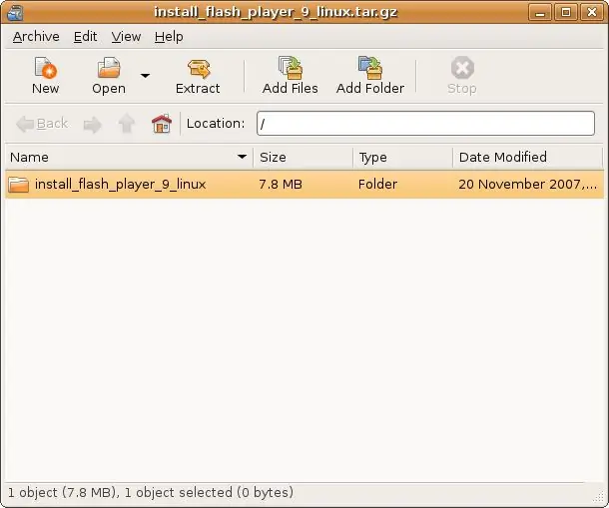Viewport: 609px width, 508px height.
Task: Sort by the Name column header
Action: [129, 158]
